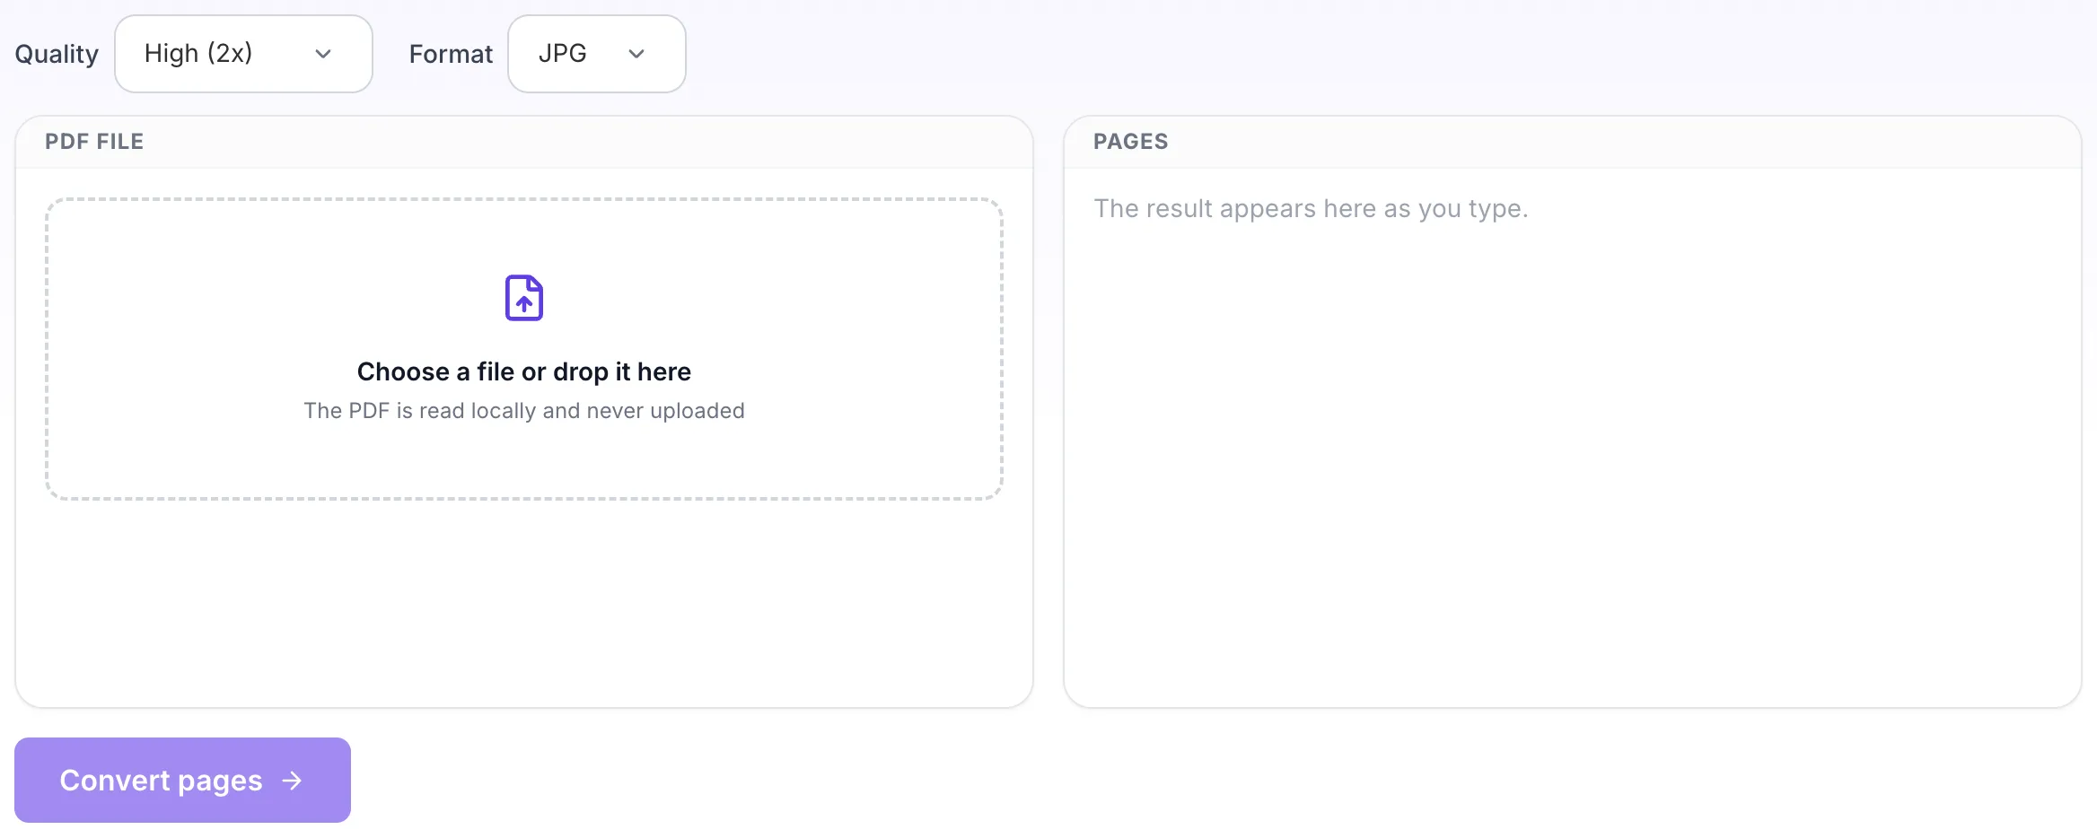Screen dimensions: 2097x838
Task: Click the Convert pages button
Action: (182, 781)
